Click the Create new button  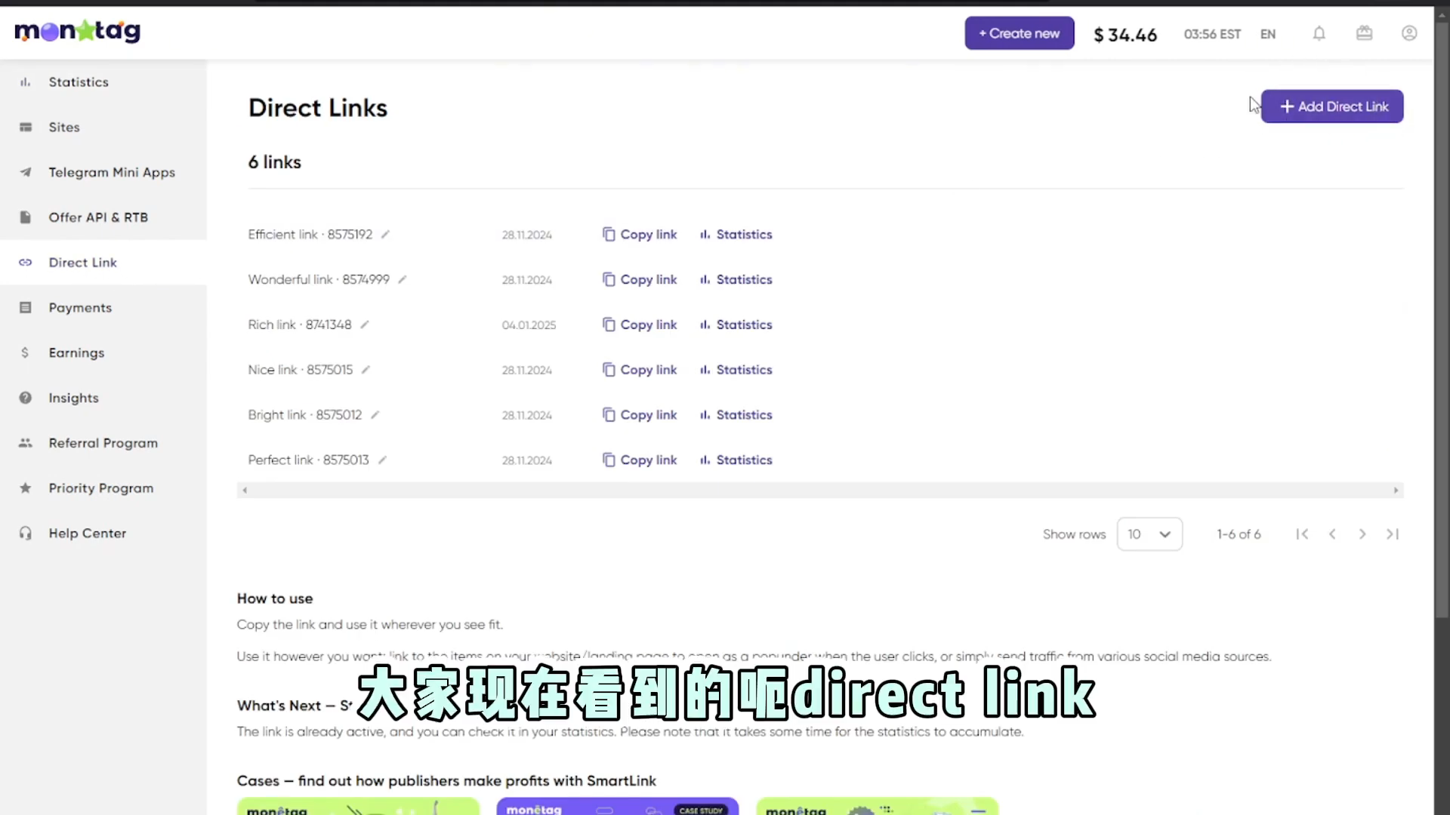[1019, 33]
